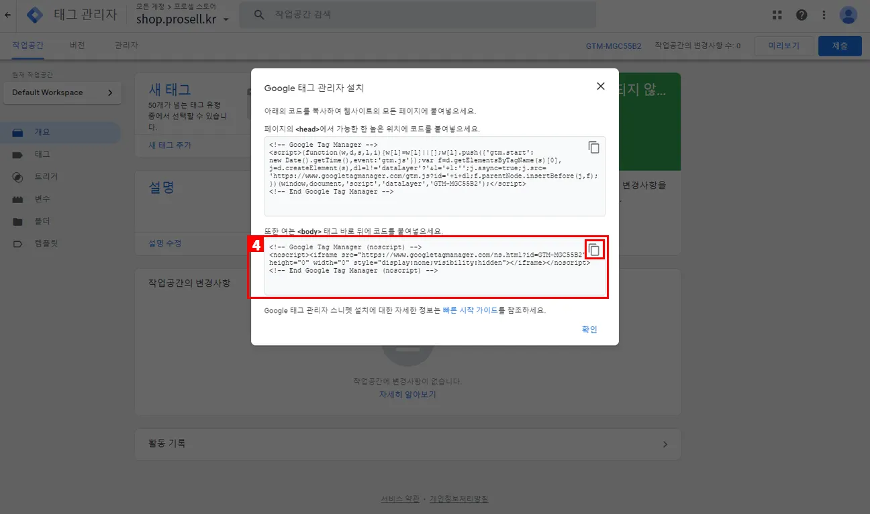Click the Tag Manager logo icon
This screenshot has height=514, width=870.
pos(34,15)
